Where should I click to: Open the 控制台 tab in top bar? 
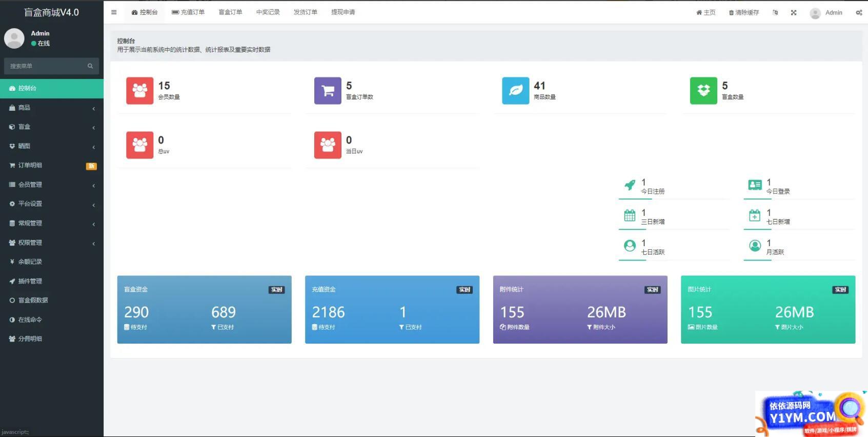point(145,12)
